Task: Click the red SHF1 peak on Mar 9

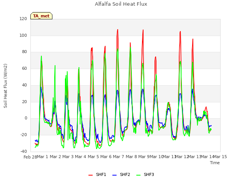Action: click(x=143, y=30)
